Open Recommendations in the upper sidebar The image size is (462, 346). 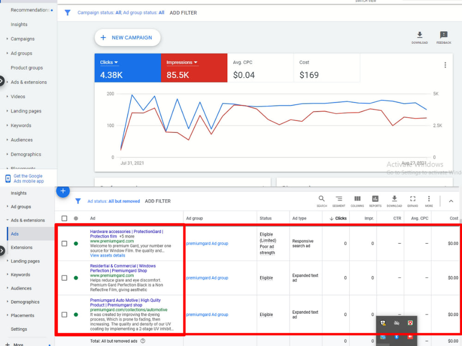pyautogui.click(x=30, y=10)
